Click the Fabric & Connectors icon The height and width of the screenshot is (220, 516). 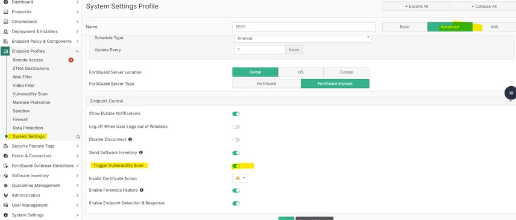tap(5, 156)
